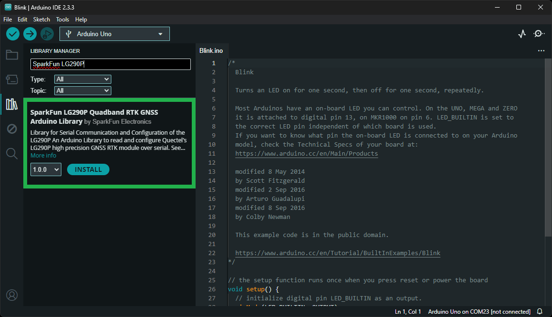Screen dimensions: 552x317
Task: Select the Blink.ino editor tab
Action: 211,51
